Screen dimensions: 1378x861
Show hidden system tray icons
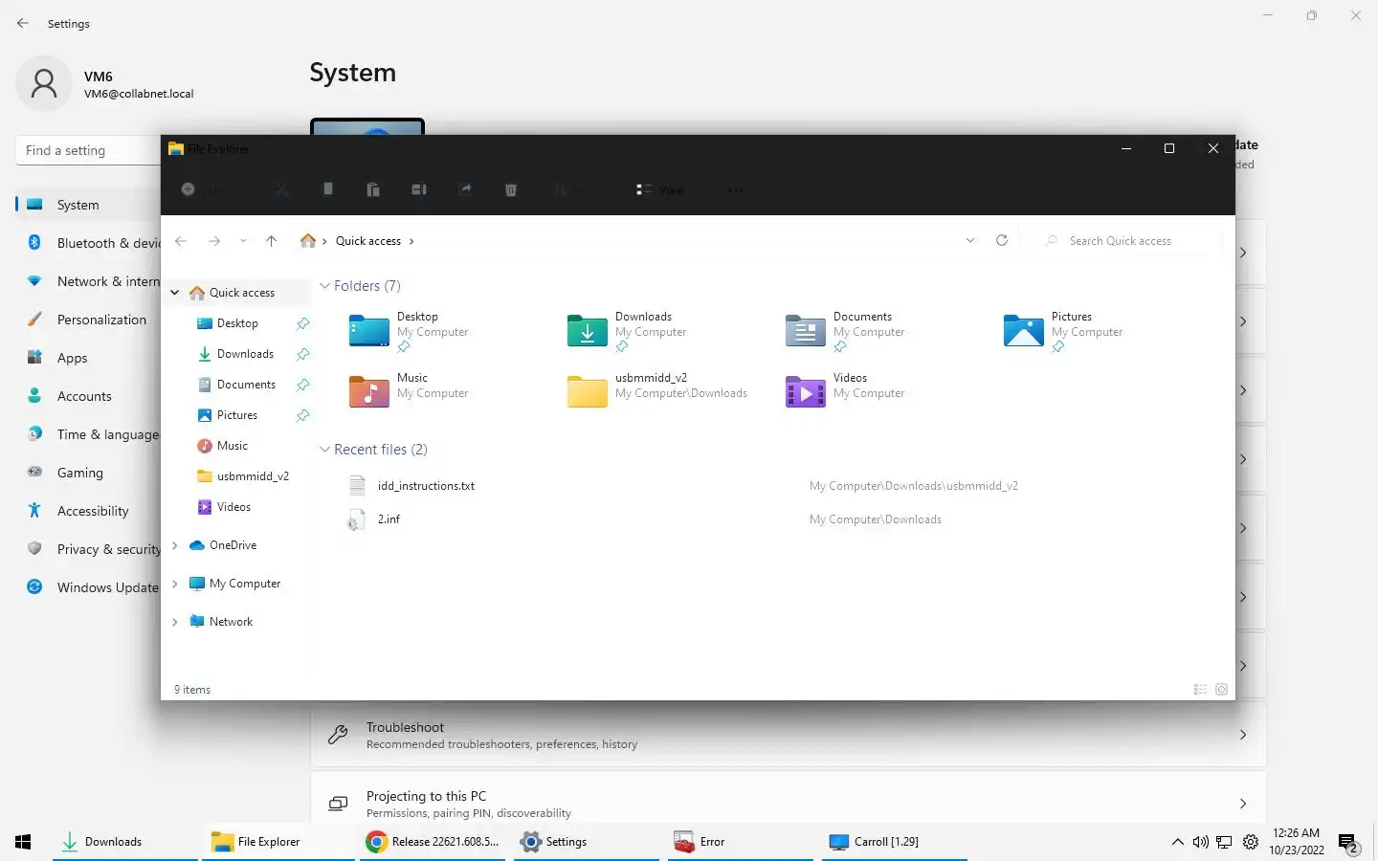coord(1177,842)
